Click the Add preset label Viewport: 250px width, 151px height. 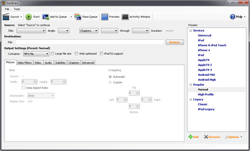[x=196, y=137]
